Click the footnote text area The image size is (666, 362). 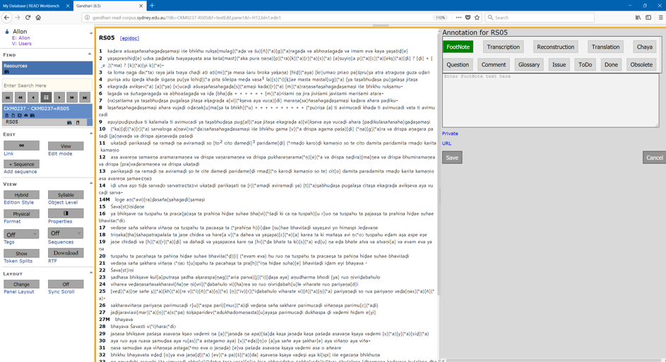pyautogui.click(x=550, y=99)
